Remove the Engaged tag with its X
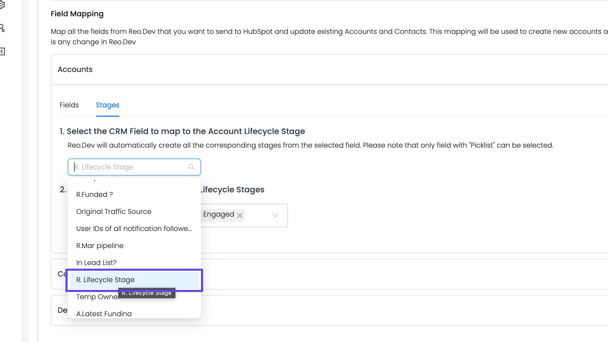The height and width of the screenshot is (342, 608). pos(240,215)
